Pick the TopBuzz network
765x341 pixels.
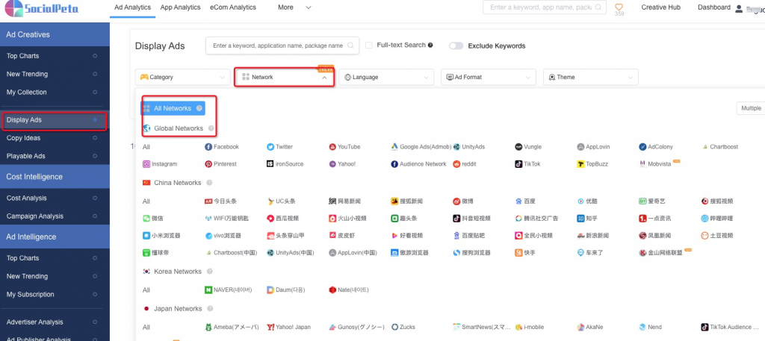point(592,164)
